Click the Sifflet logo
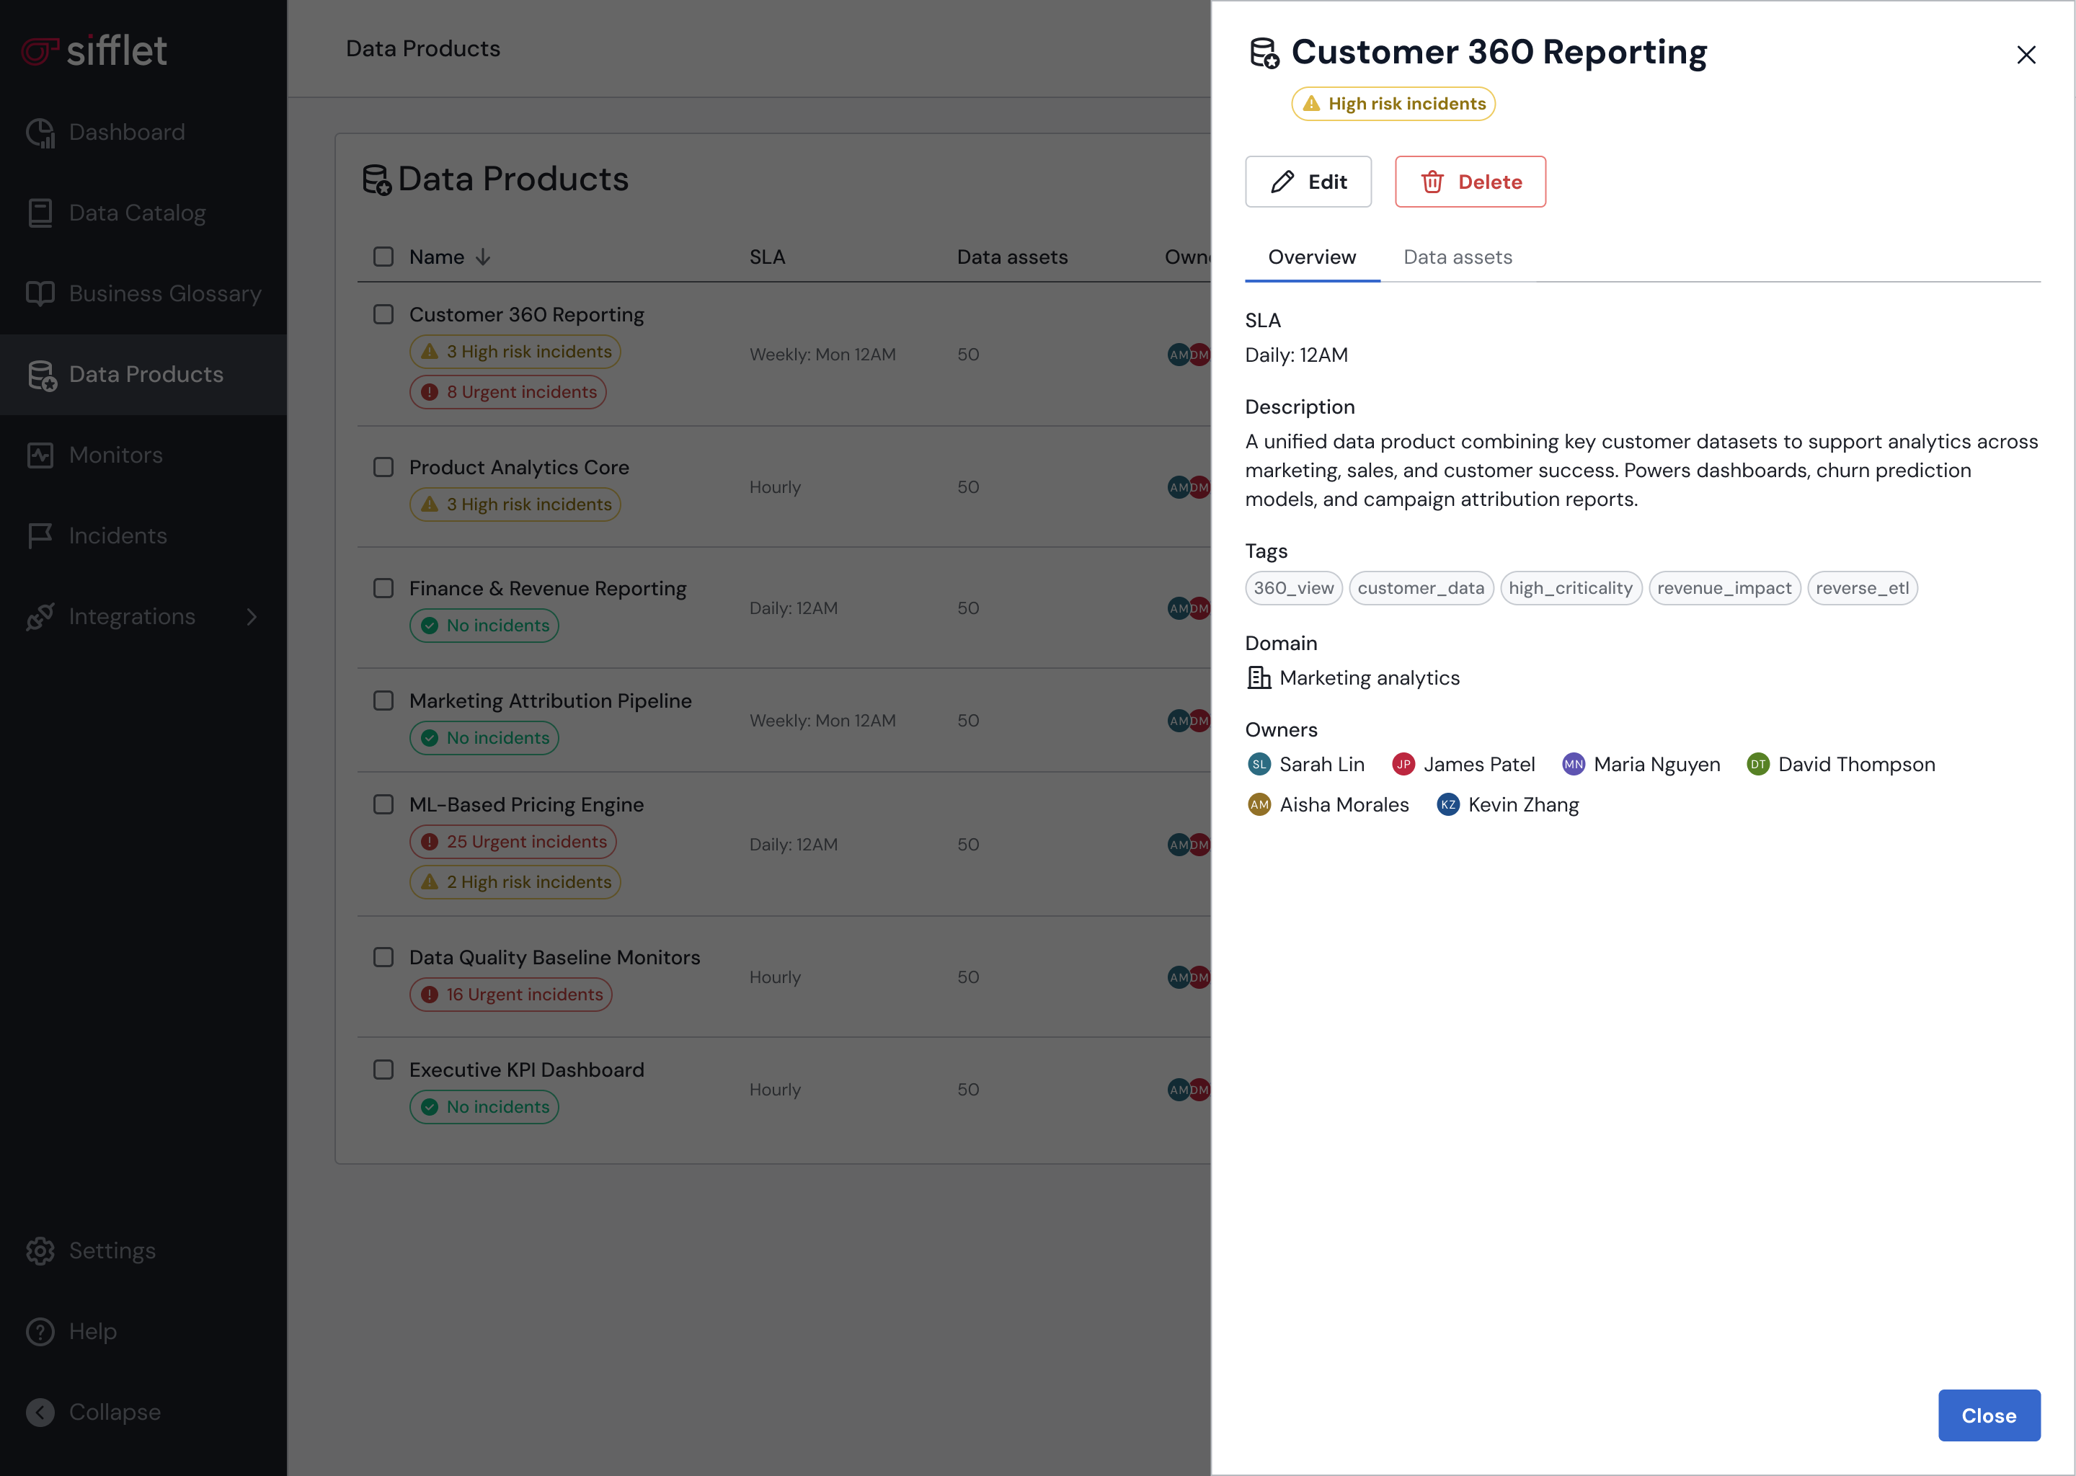2076x1476 pixels. pyautogui.click(x=94, y=51)
